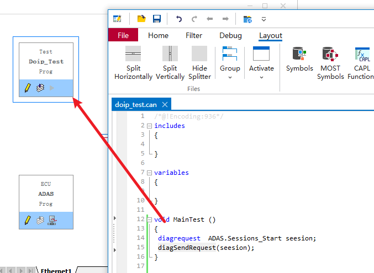Collapse the variables section
374x273 pixels.
(149, 173)
